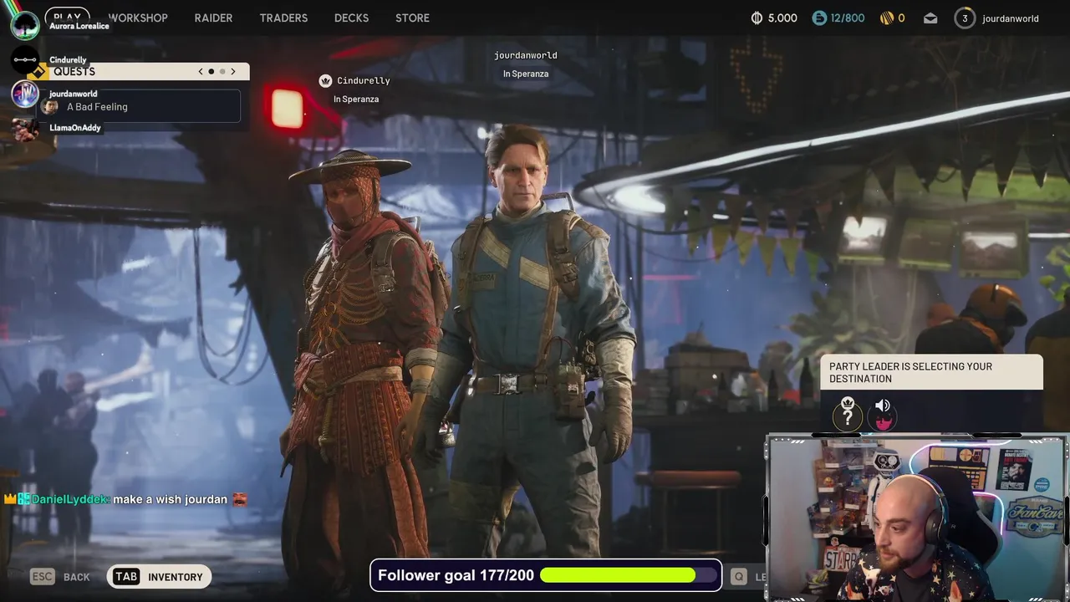Open Inventory with the TAB button

point(159,577)
